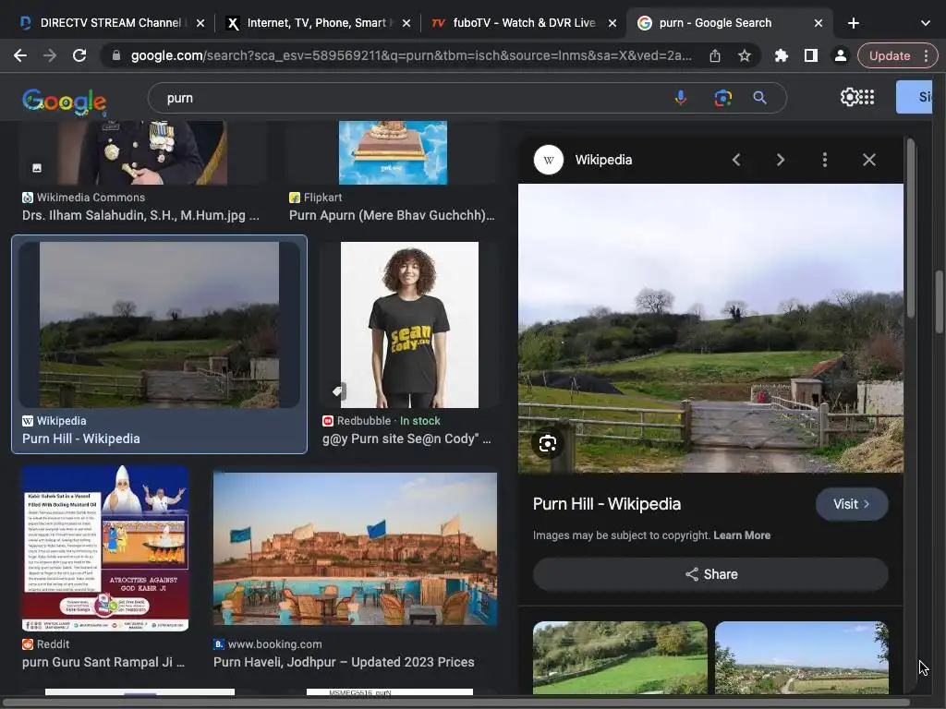Go back to the previous page
Screen dimensions: 946x709
(20, 55)
